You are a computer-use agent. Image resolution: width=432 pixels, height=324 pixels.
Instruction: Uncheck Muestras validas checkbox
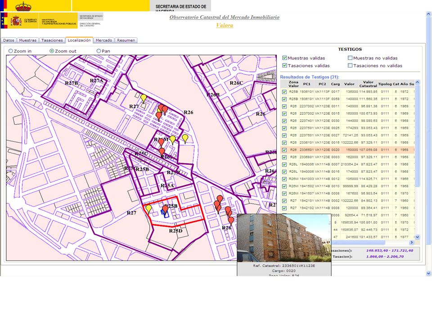[284, 58]
